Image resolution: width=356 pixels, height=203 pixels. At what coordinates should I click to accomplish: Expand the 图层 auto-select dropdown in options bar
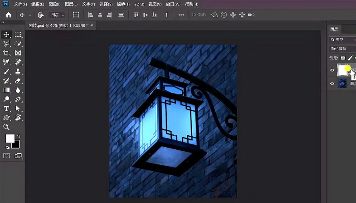coord(57,15)
